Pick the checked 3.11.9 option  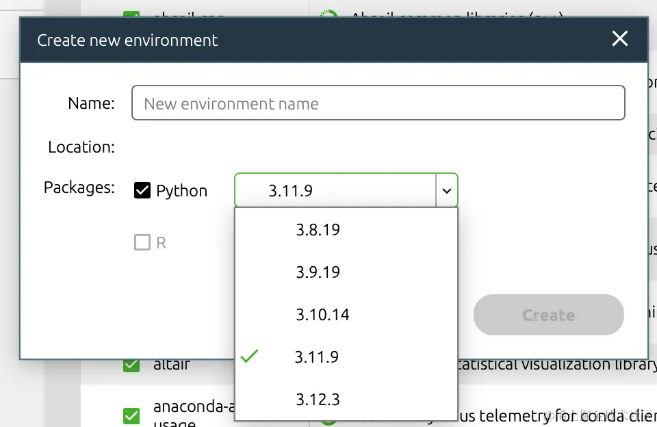(x=317, y=357)
